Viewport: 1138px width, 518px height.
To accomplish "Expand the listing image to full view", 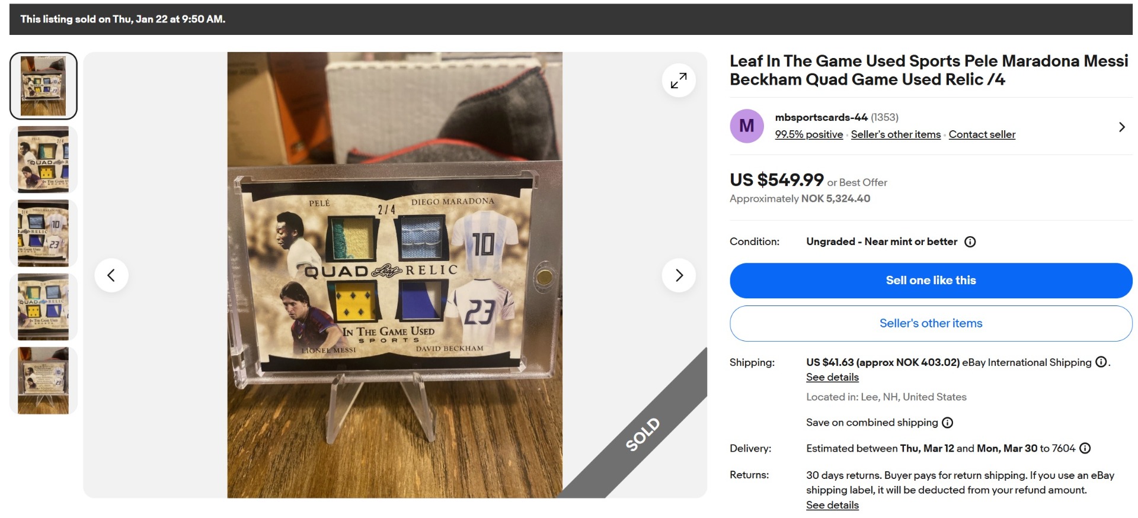I will tap(679, 81).
